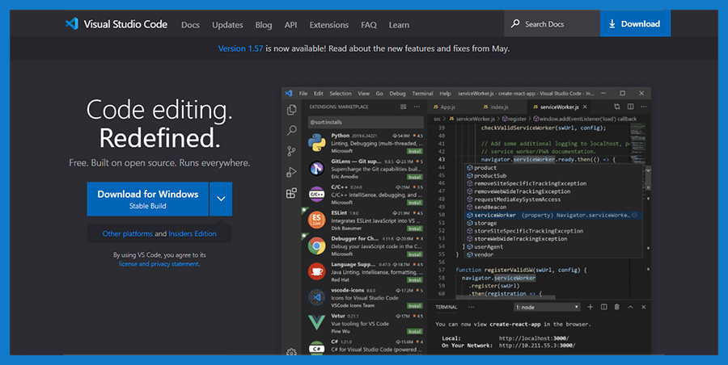
Task: Click the C# extension icon
Action: pyautogui.click(x=316, y=347)
